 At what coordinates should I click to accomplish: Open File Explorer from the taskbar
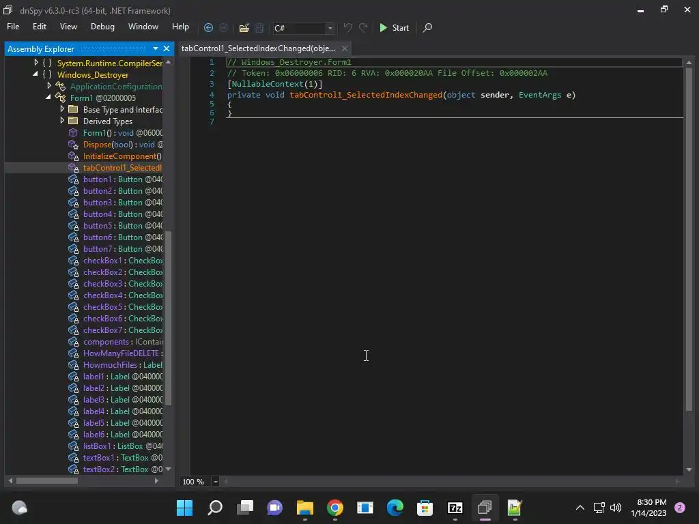[305, 508]
